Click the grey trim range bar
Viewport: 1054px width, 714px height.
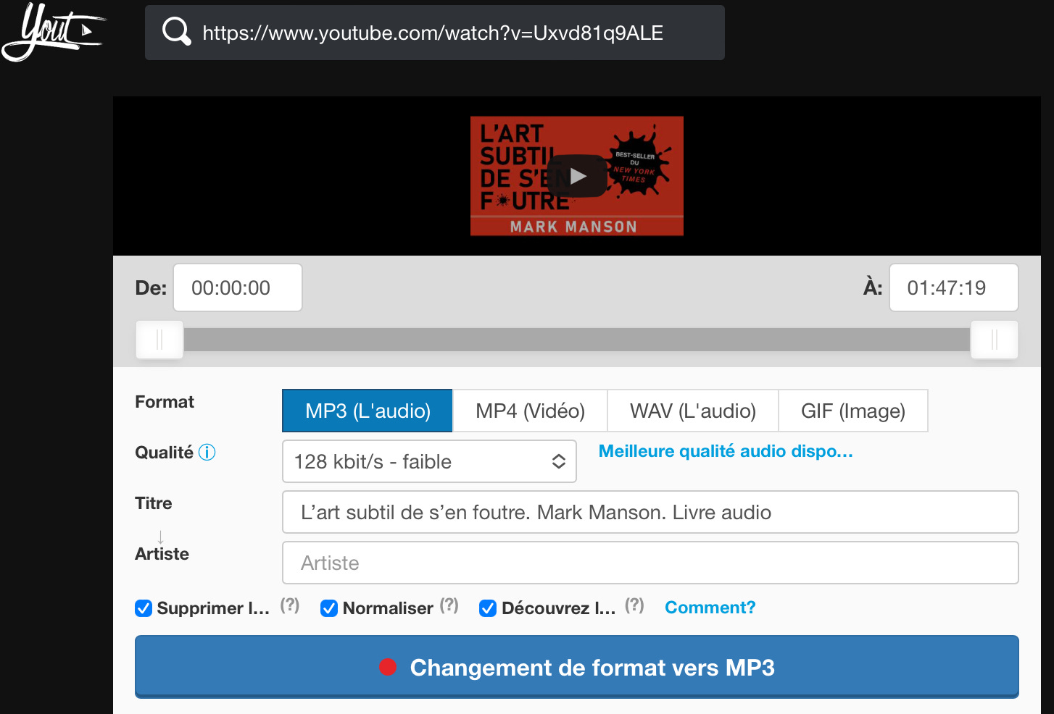[577, 340]
